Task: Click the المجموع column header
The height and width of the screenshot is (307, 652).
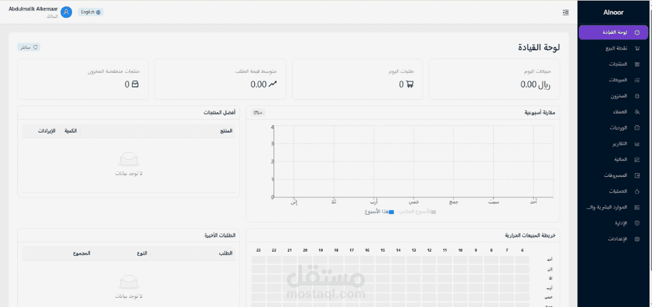Action: (x=82, y=253)
